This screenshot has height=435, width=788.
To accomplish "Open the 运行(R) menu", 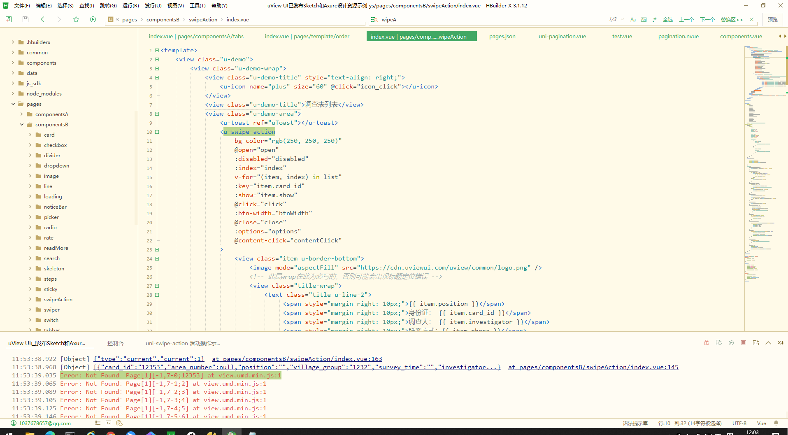I will (130, 6).
